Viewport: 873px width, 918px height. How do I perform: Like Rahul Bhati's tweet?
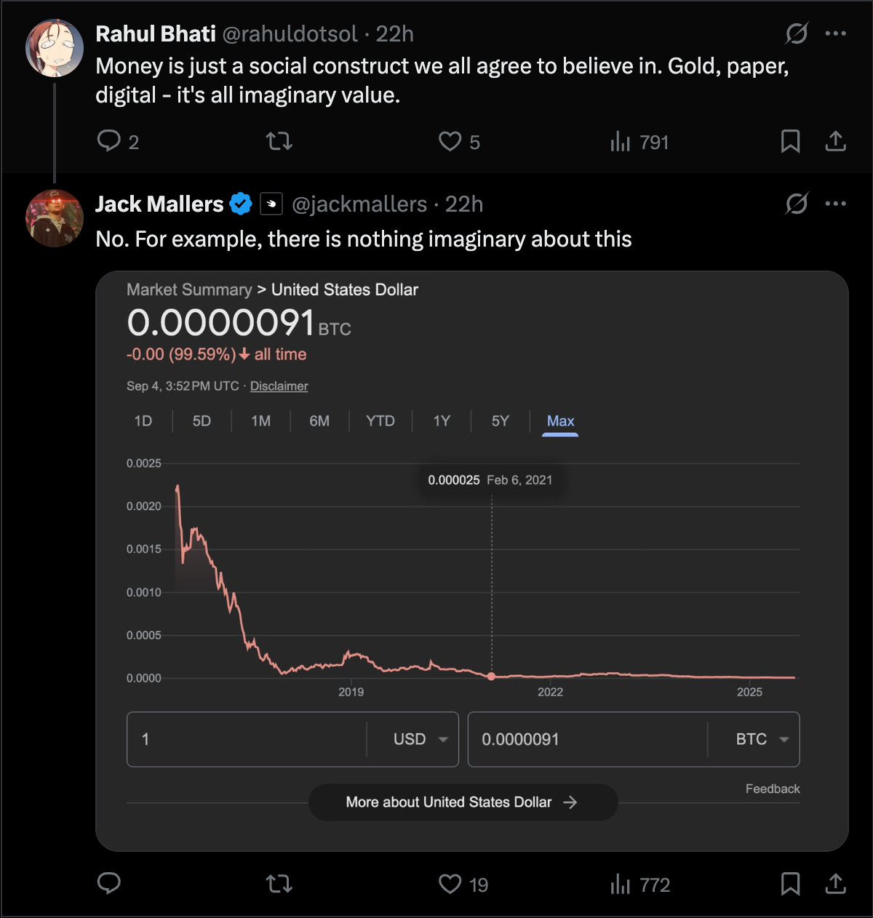(450, 141)
